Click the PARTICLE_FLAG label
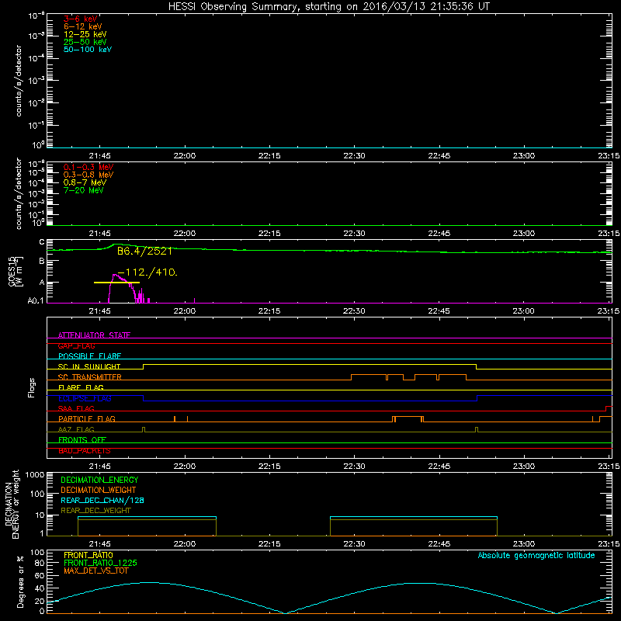Image resolution: width=621 pixels, height=621 pixels. point(86,418)
